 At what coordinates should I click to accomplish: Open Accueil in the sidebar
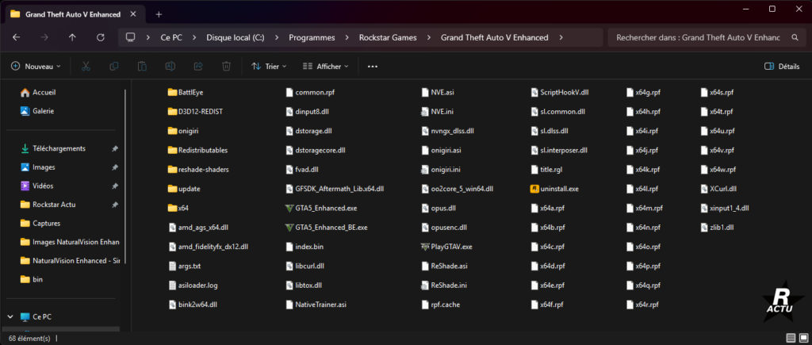[x=38, y=92]
